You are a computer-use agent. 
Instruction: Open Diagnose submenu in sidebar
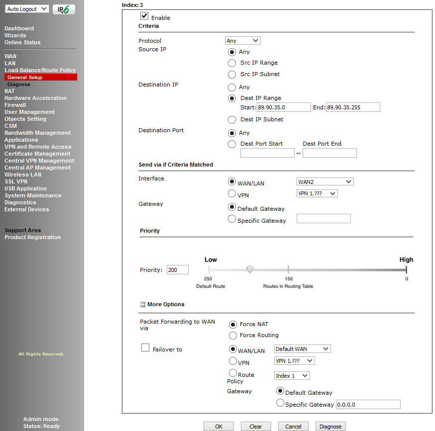(19, 84)
